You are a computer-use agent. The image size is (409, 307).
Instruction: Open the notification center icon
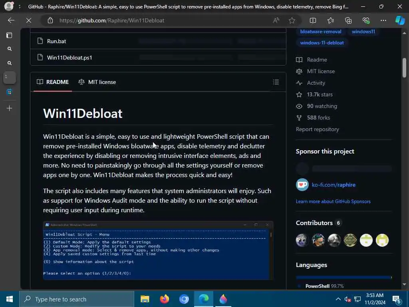coord(397,300)
